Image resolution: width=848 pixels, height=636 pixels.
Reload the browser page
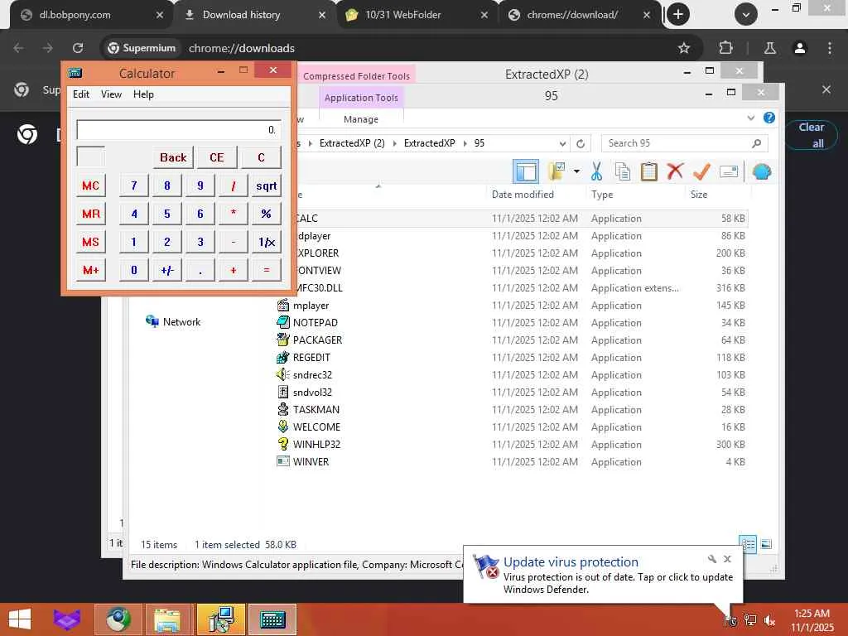[78, 48]
